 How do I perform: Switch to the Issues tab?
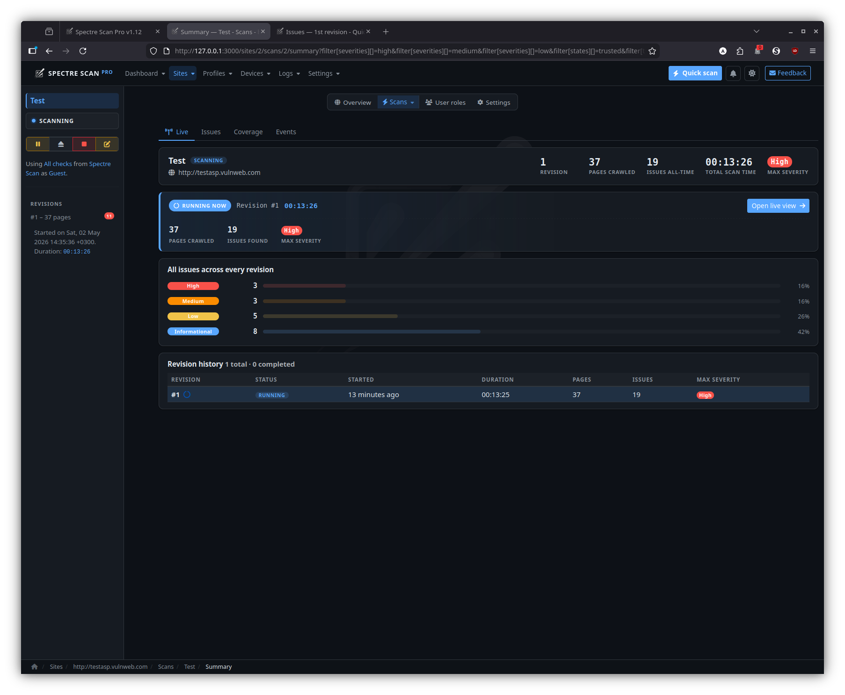211,132
